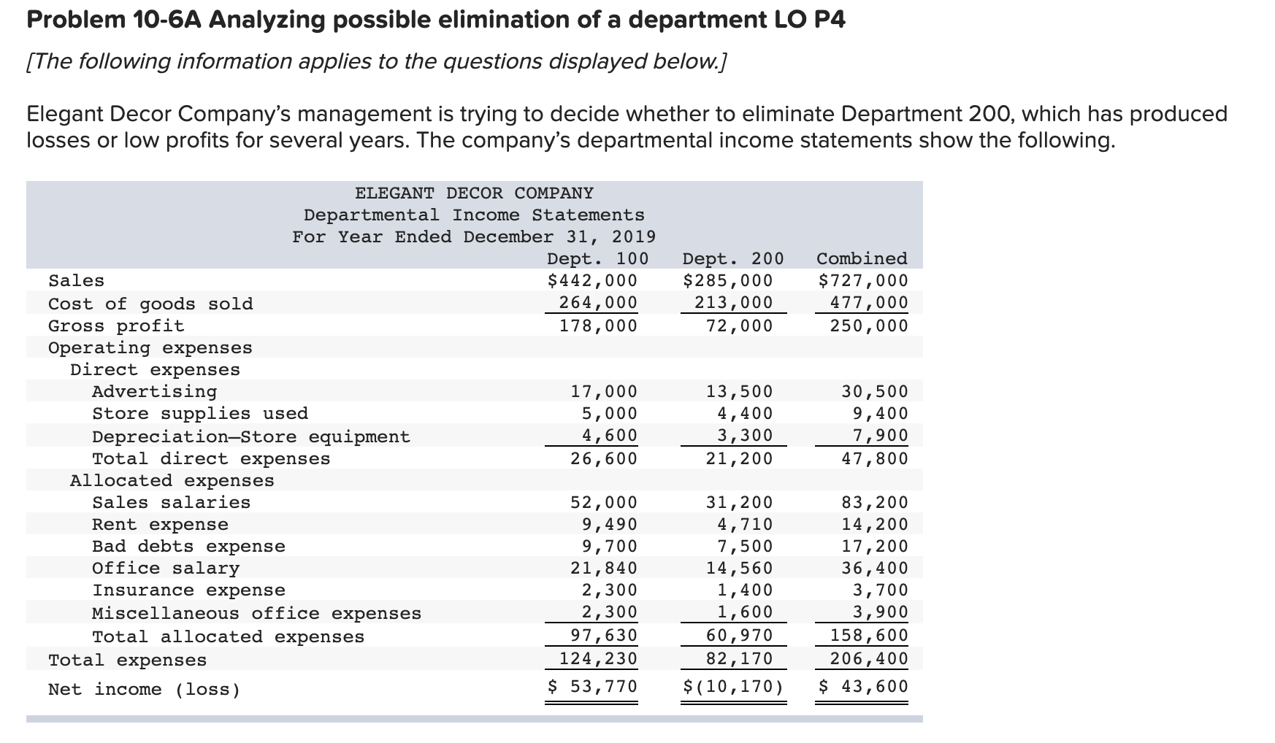The image size is (1275, 743).
Task: Click miscellaneous office value 1,600
Action: [x=744, y=612]
